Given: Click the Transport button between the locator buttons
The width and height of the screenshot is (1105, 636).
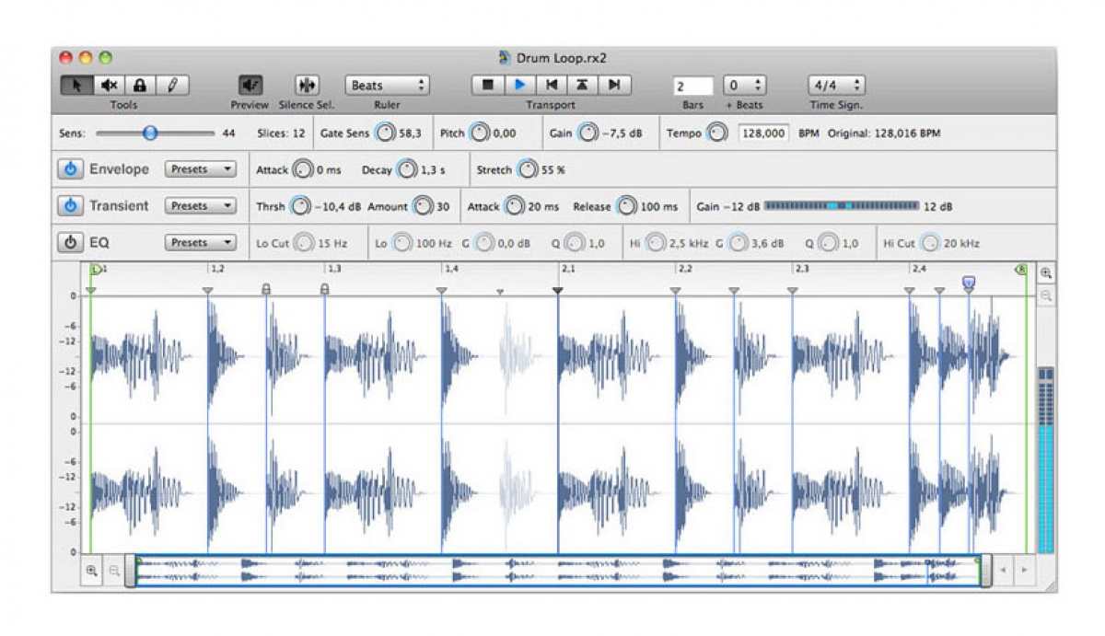Looking at the screenshot, I should pos(582,85).
